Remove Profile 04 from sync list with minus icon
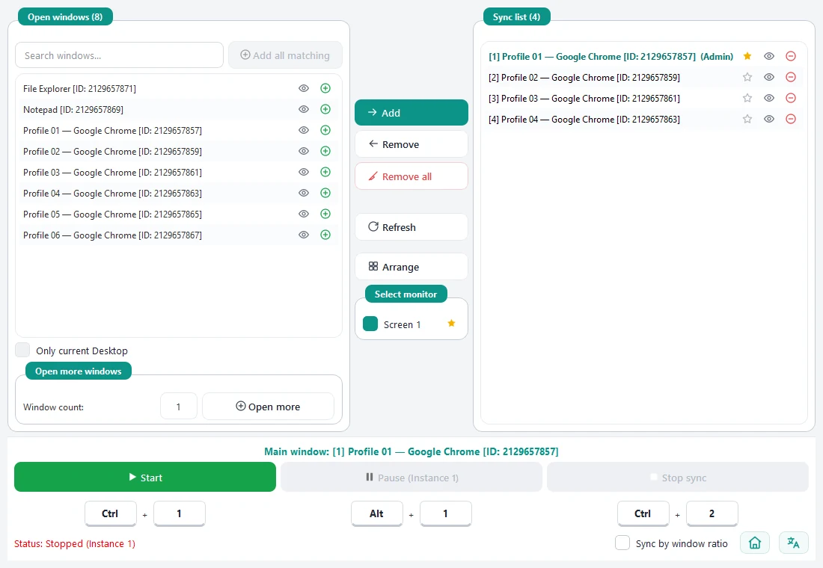This screenshot has width=823, height=568. click(x=791, y=119)
